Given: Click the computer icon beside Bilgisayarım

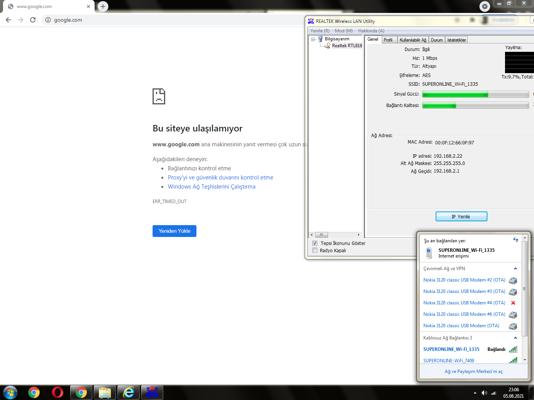Looking at the screenshot, I should coord(320,39).
